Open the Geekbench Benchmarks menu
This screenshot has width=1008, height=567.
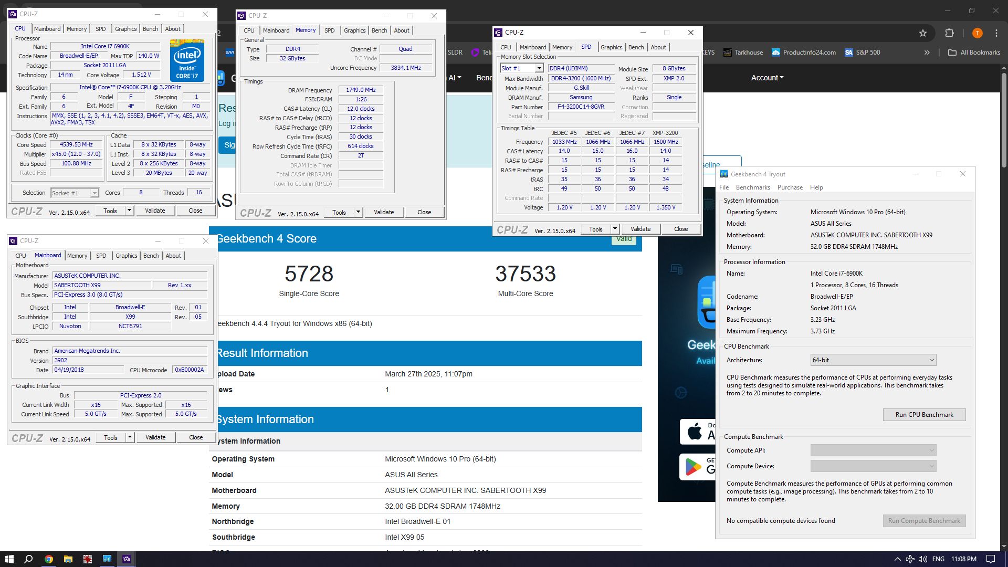(x=753, y=187)
